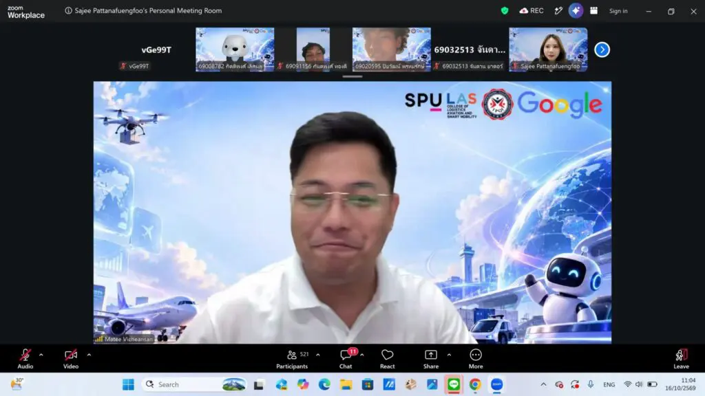Viewport: 705px width, 396px height.
Task: Switch to the Zoom taskbar icon
Action: [x=497, y=384]
